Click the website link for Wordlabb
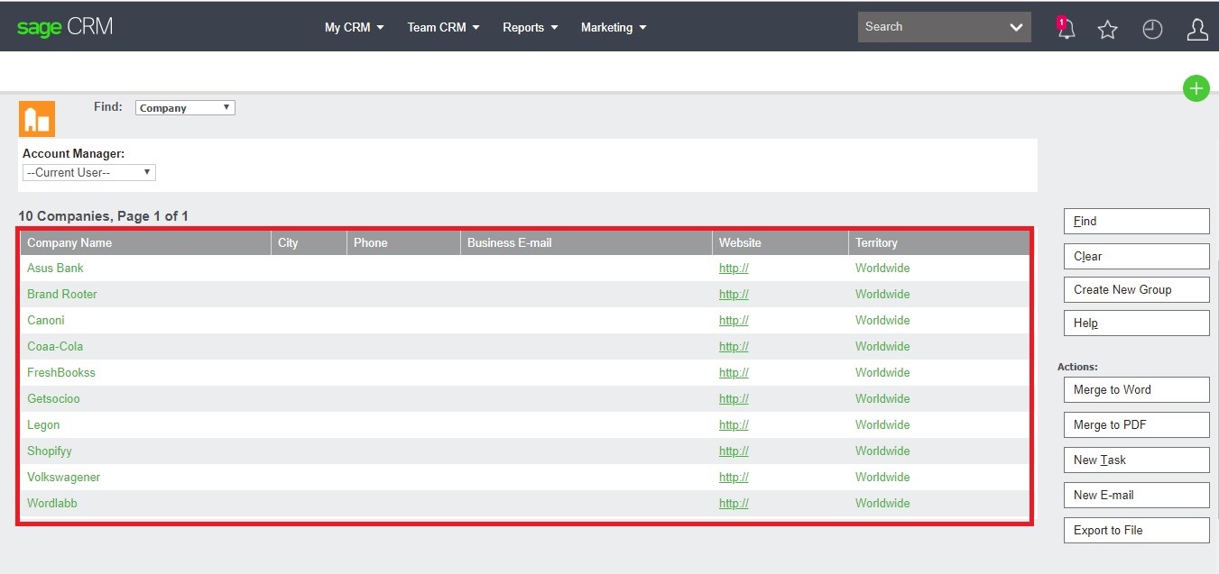The image size is (1219, 574). pyautogui.click(x=734, y=503)
